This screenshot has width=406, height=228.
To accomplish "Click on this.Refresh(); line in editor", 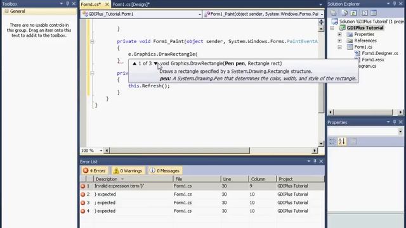I will (149, 86).
